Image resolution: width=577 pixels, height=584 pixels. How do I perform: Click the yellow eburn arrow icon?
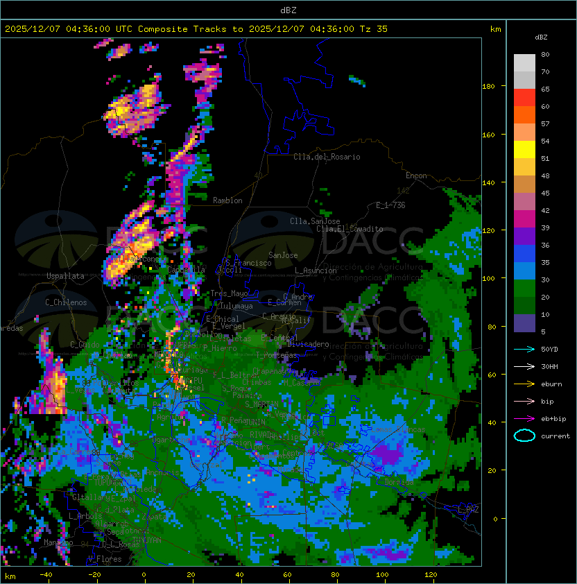pyautogui.click(x=524, y=384)
